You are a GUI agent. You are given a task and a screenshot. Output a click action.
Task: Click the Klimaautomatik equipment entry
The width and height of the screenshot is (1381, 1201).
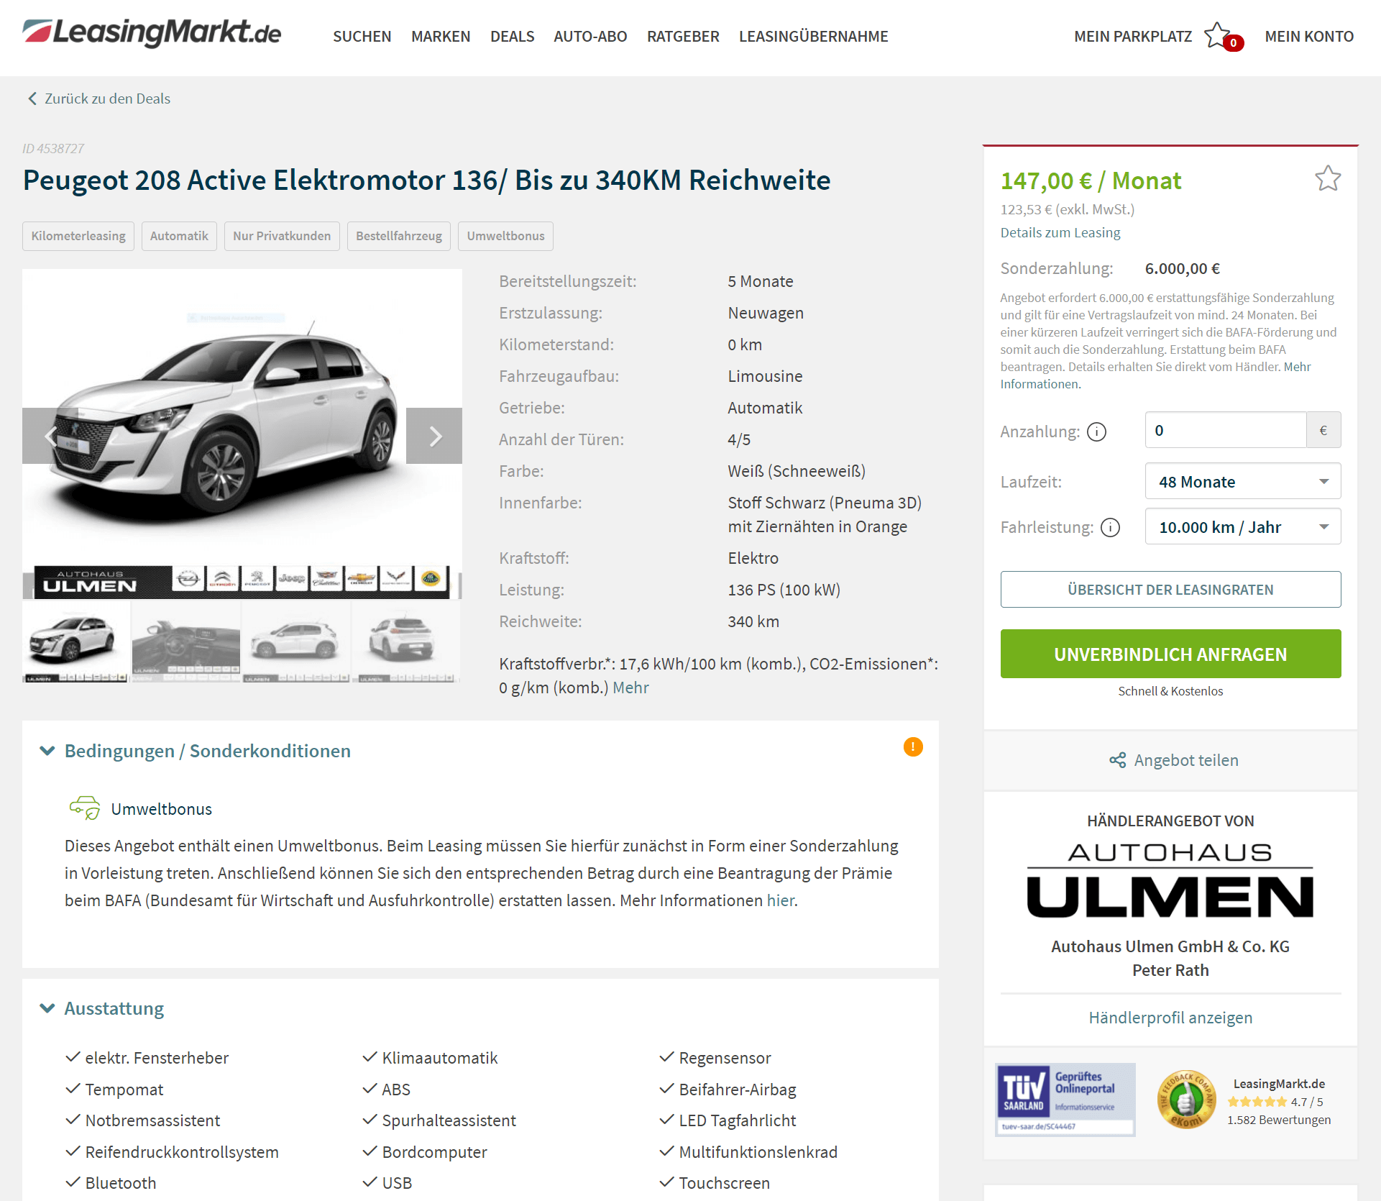pyautogui.click(x=439, y=1058)
